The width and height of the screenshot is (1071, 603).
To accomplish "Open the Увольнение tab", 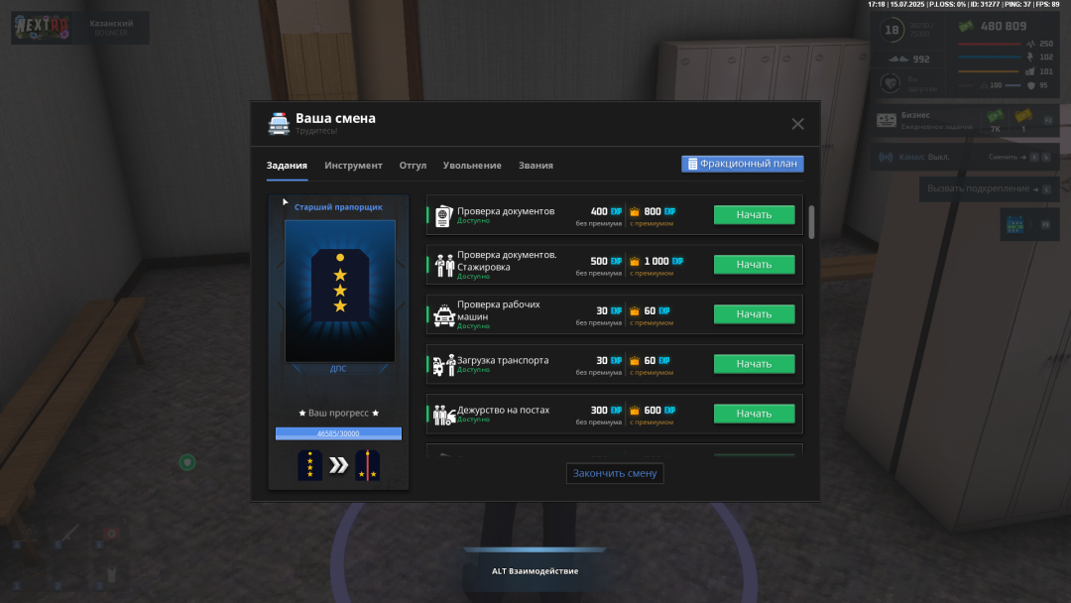I will tap(472, 166).
